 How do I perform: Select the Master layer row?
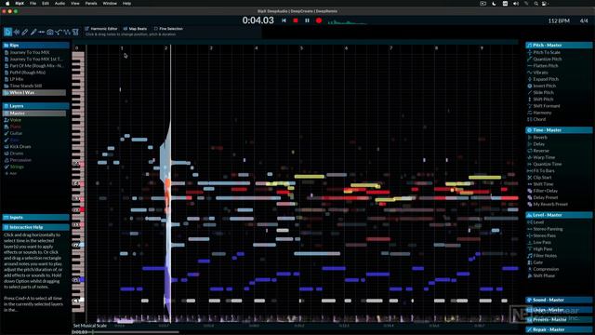pos(34,114)
